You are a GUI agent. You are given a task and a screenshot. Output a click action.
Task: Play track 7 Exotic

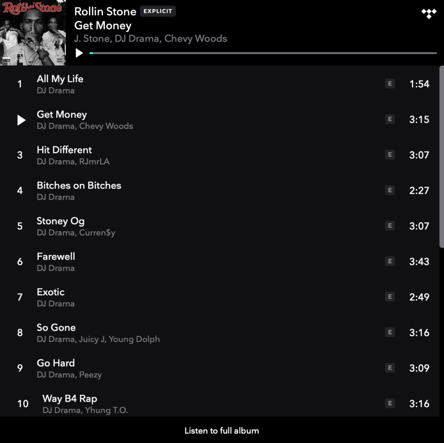(220, 297)
